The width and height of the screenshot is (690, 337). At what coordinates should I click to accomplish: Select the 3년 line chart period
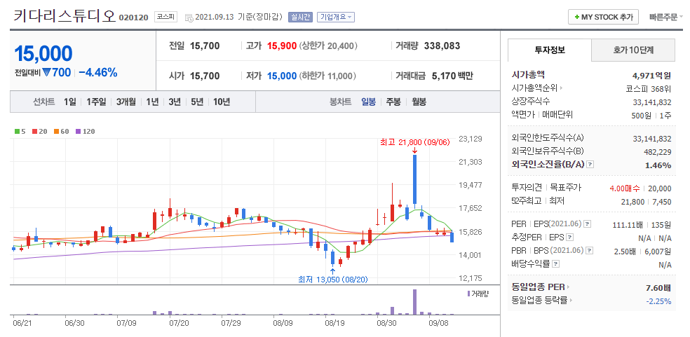(x=175, y=102)
